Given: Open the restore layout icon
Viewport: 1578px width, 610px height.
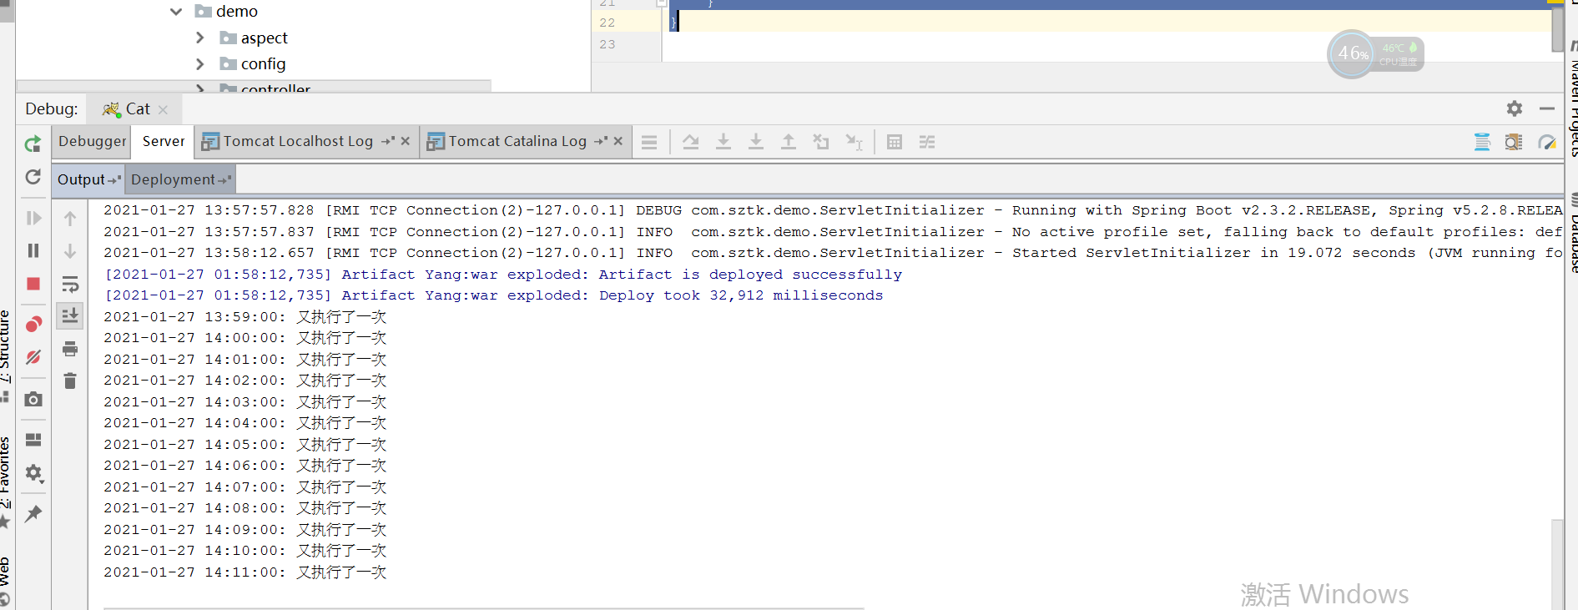Looking at the screenshot, I should (x=33, y=440).
